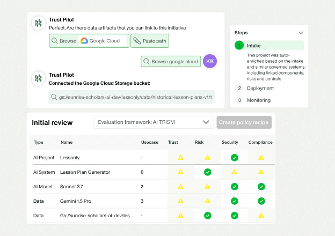Click the Initial review heading
The width and height of the screenshot is (335, 236).
(52, 122)
